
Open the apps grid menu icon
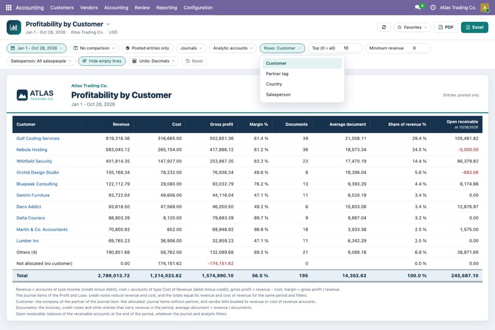(9, 7)
